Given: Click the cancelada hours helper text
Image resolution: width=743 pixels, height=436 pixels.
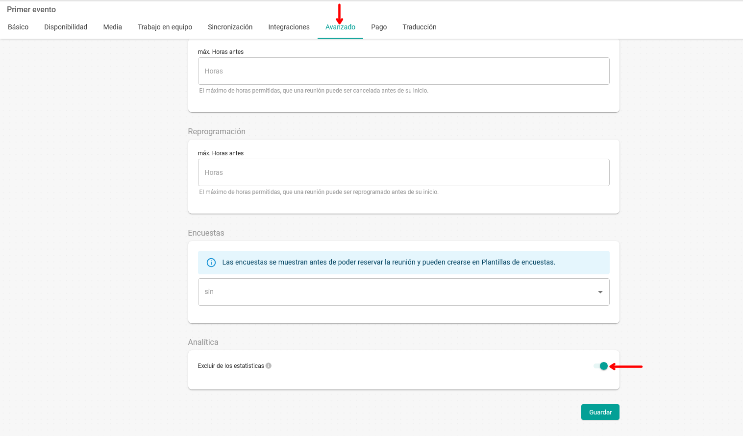Looking at the screenshot, I should tap(314, 91).
